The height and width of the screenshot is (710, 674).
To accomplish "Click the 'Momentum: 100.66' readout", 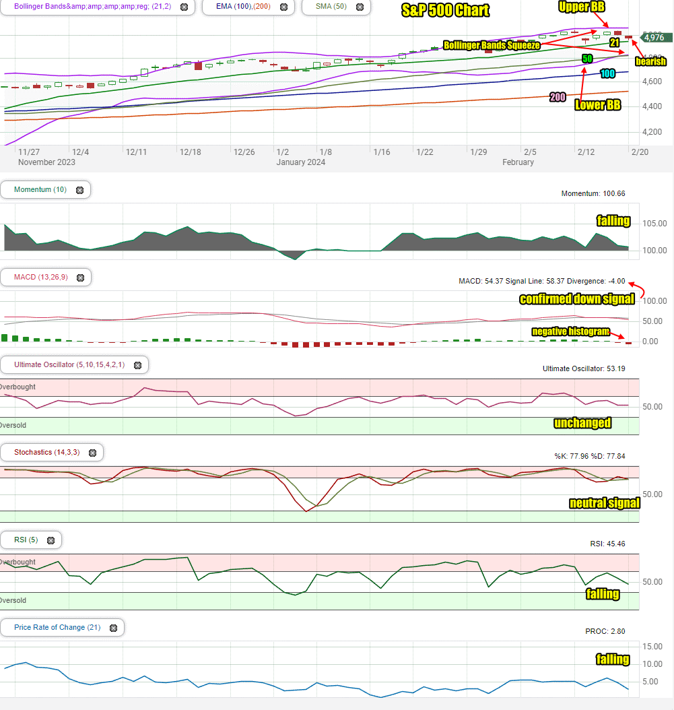I will pyautogui.click(x=593, y=193).
